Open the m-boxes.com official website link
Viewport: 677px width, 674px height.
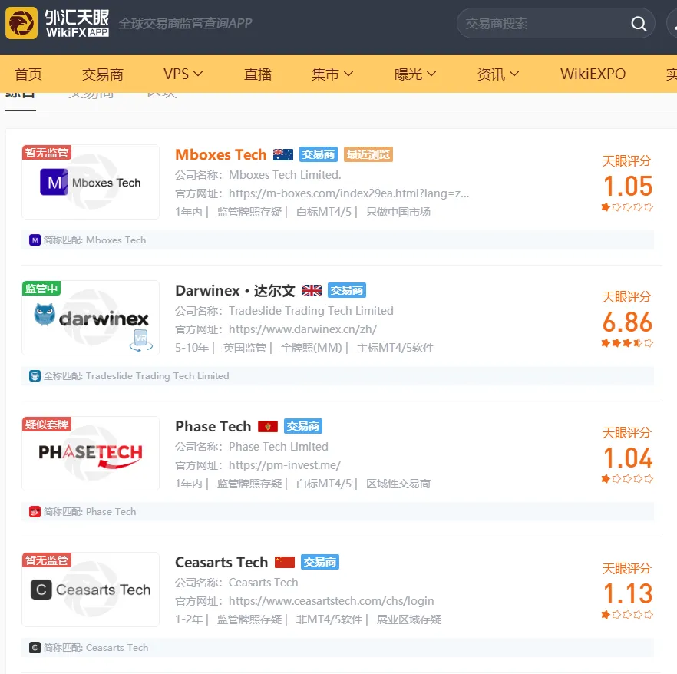point(348,193)
